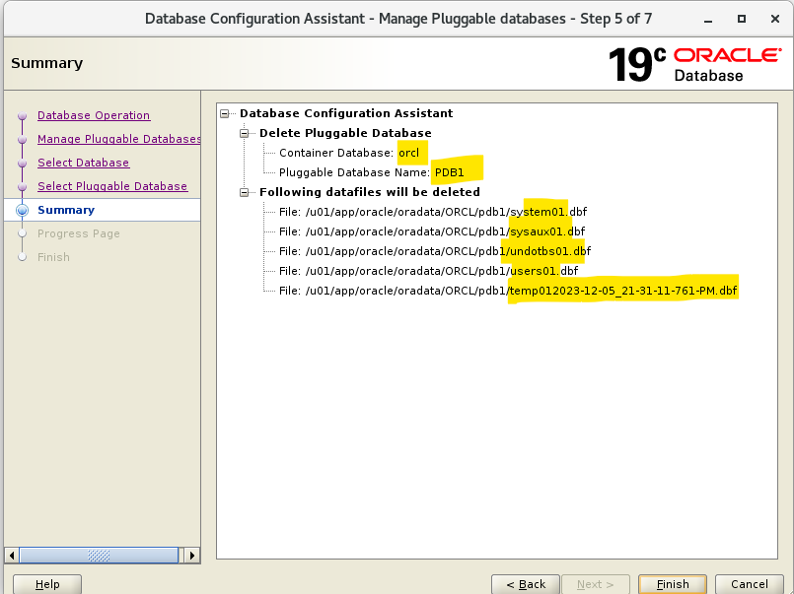Click the sidebar horizontal scrollbar thumb

coord(99,555)
